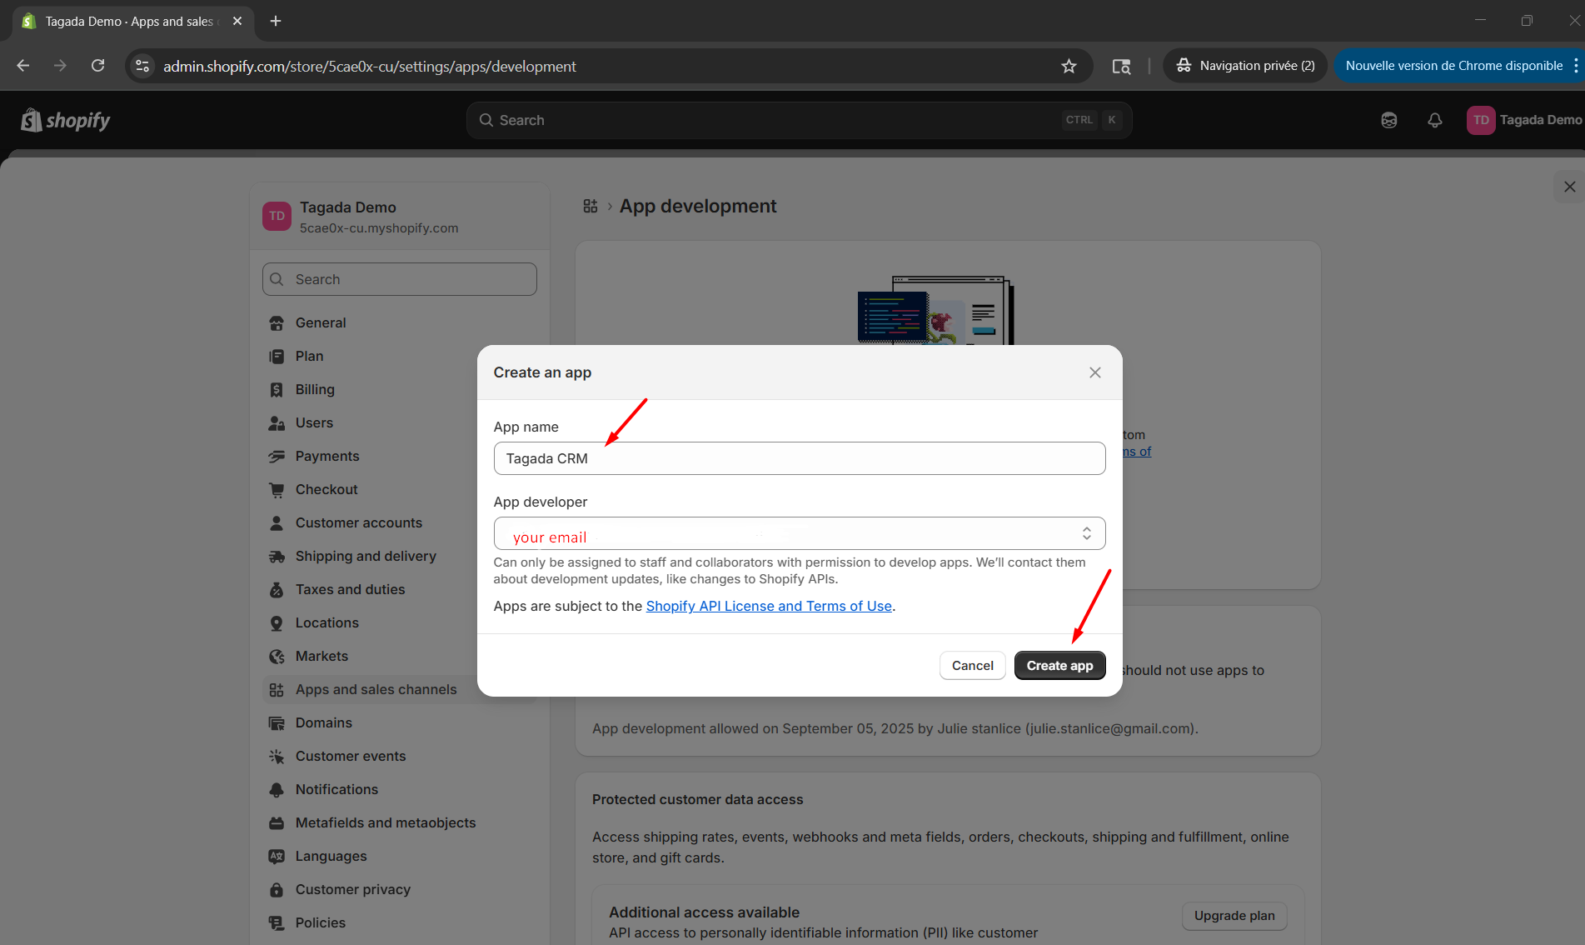Screen dimensions: 1585x945
Task: Select the Customer events icon
Action: coord(277,757)
